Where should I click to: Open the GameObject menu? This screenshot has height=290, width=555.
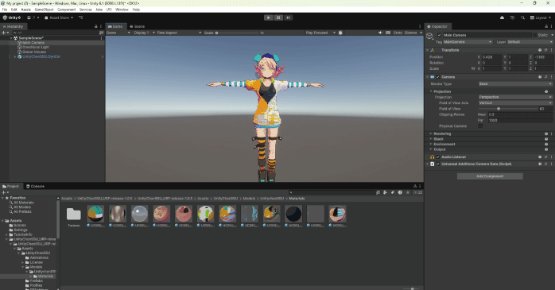click(x=44, y=10)
